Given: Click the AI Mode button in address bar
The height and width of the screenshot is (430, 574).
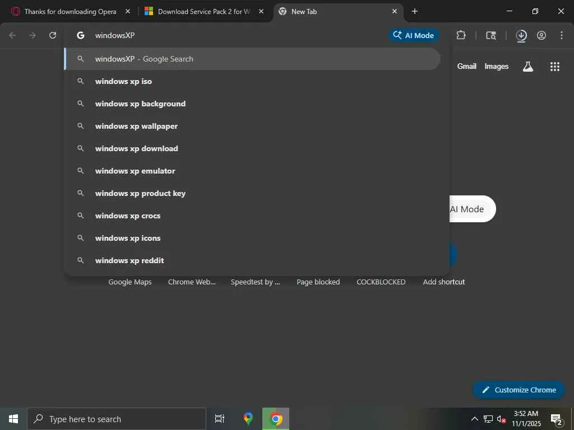Looking at the screenshot, I should [x=414, y=35].
